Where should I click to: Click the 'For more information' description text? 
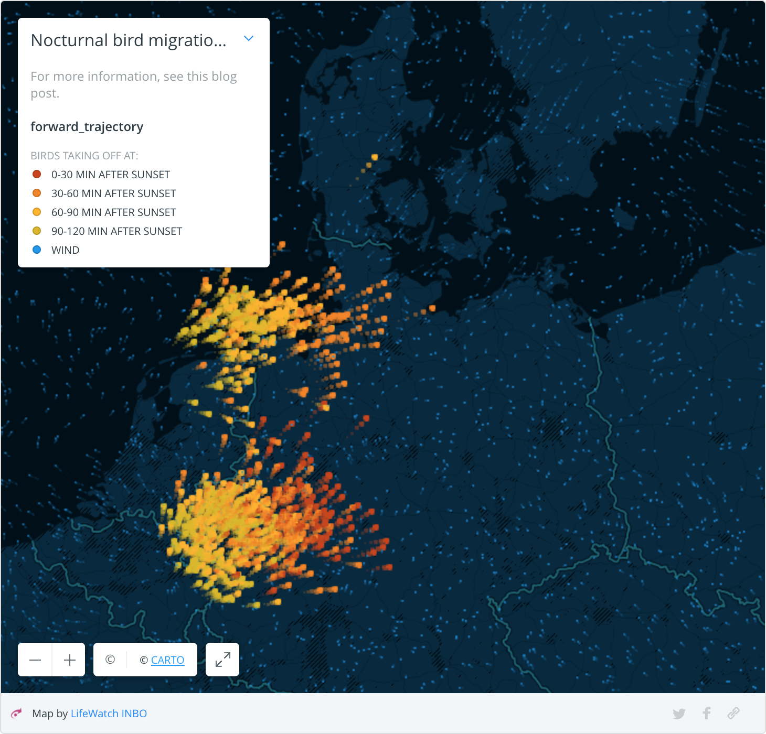pos(134,84)
